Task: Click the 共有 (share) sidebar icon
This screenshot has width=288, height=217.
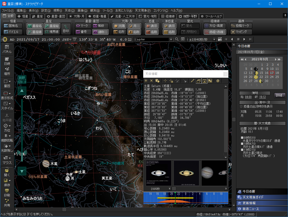Action: point(7,203)
